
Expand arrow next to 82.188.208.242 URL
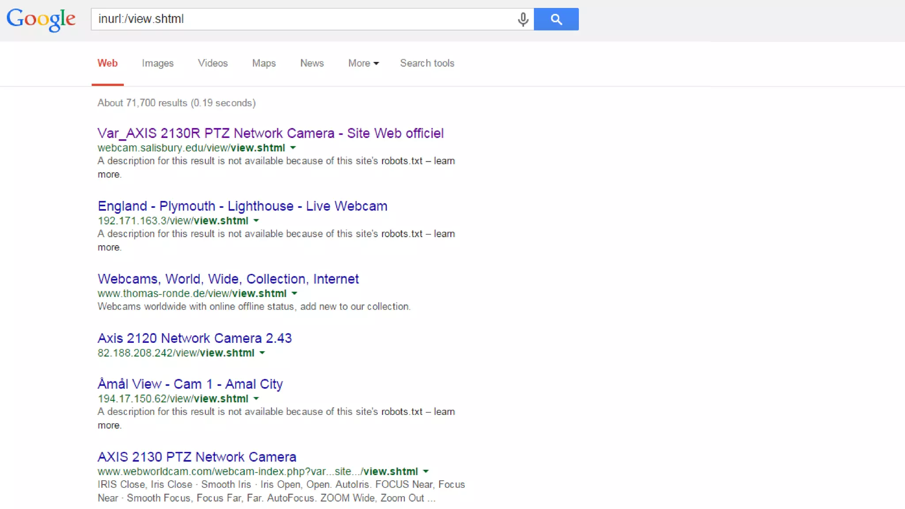pyautogui.click(x=262, y=353)
